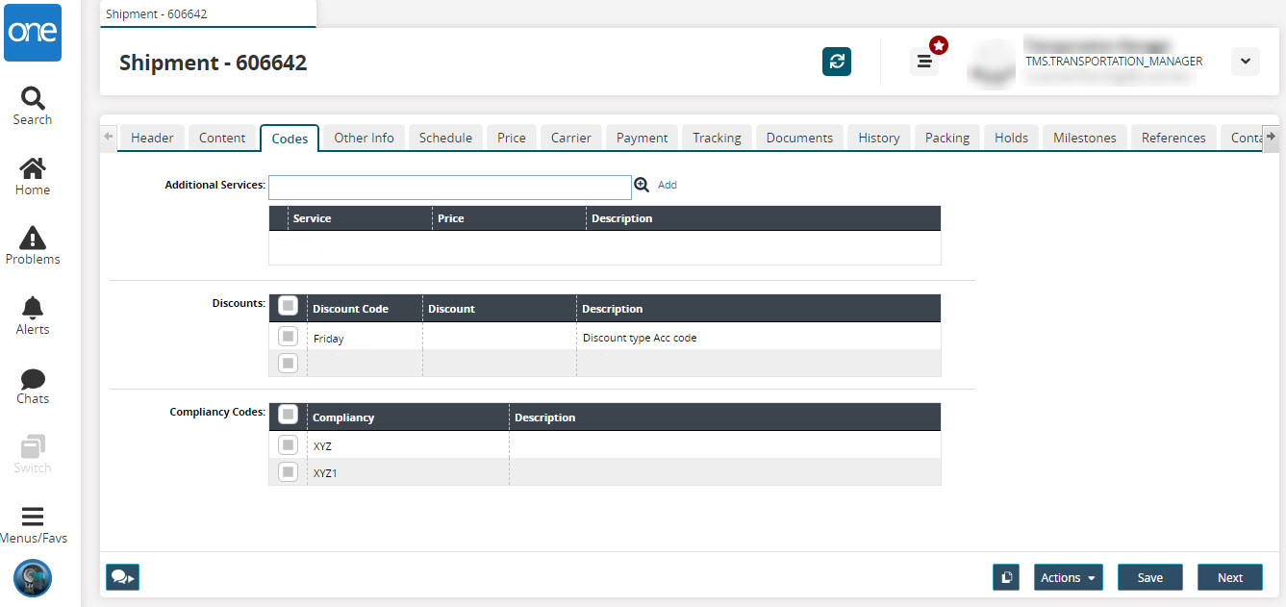Screen dimensions: 1286x607
Task: Click the copy document icon near Actions
Action: (x=1006, y=577)
